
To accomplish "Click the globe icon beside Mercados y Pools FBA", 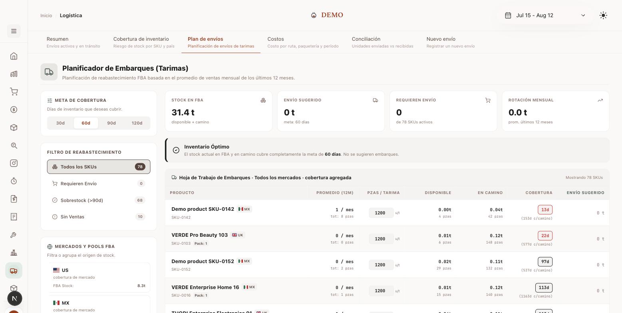I will tap(50, 247).
